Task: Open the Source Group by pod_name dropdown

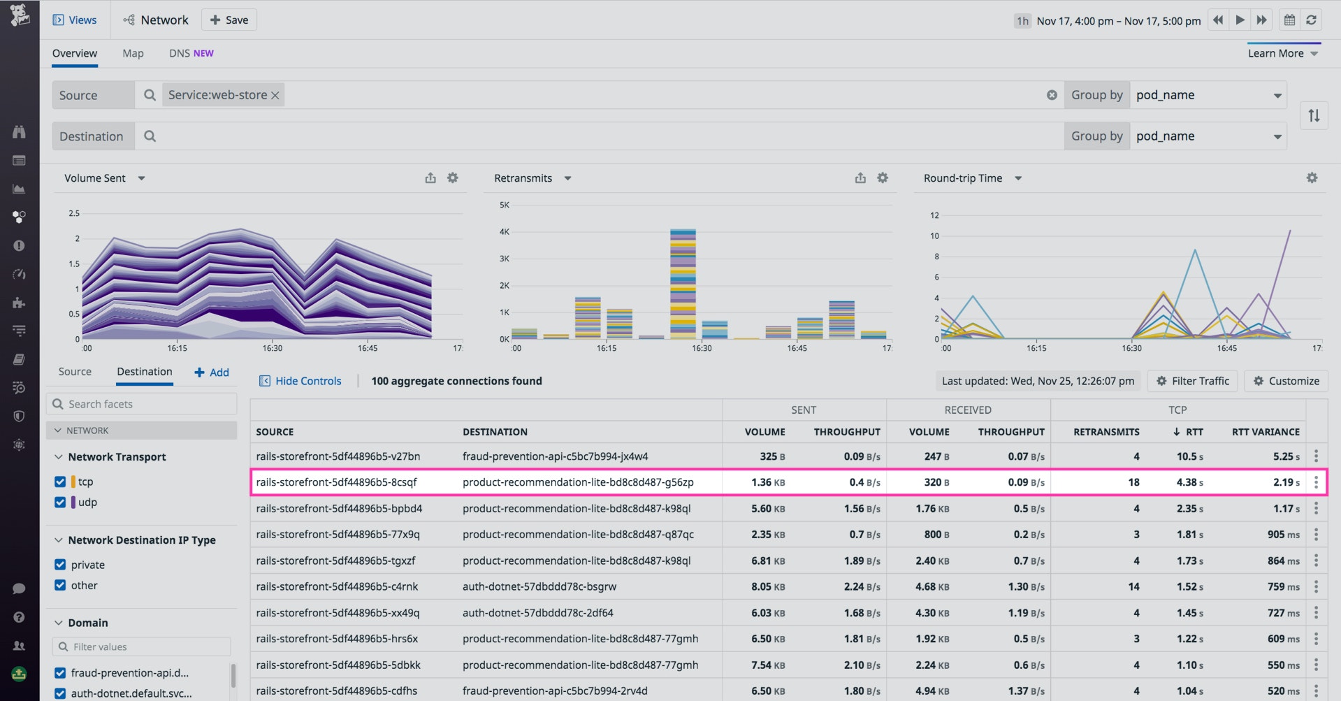Action: click(x=1209, y=94)
